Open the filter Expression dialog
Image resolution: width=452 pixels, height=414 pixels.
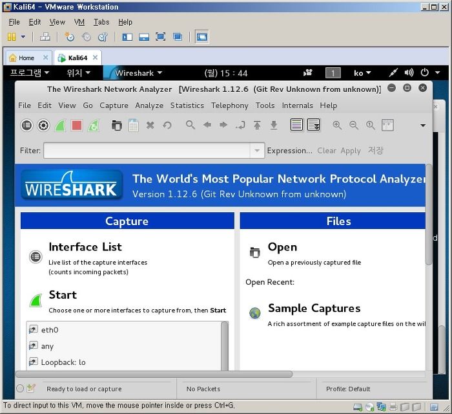289,151
